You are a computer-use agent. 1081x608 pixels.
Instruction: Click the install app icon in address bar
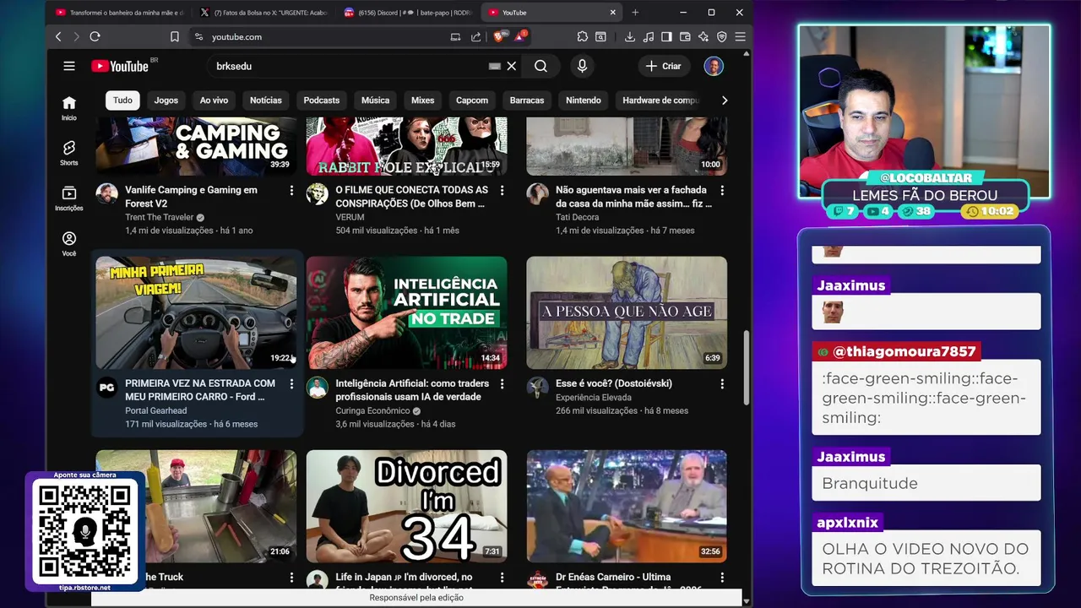[455, 37]
